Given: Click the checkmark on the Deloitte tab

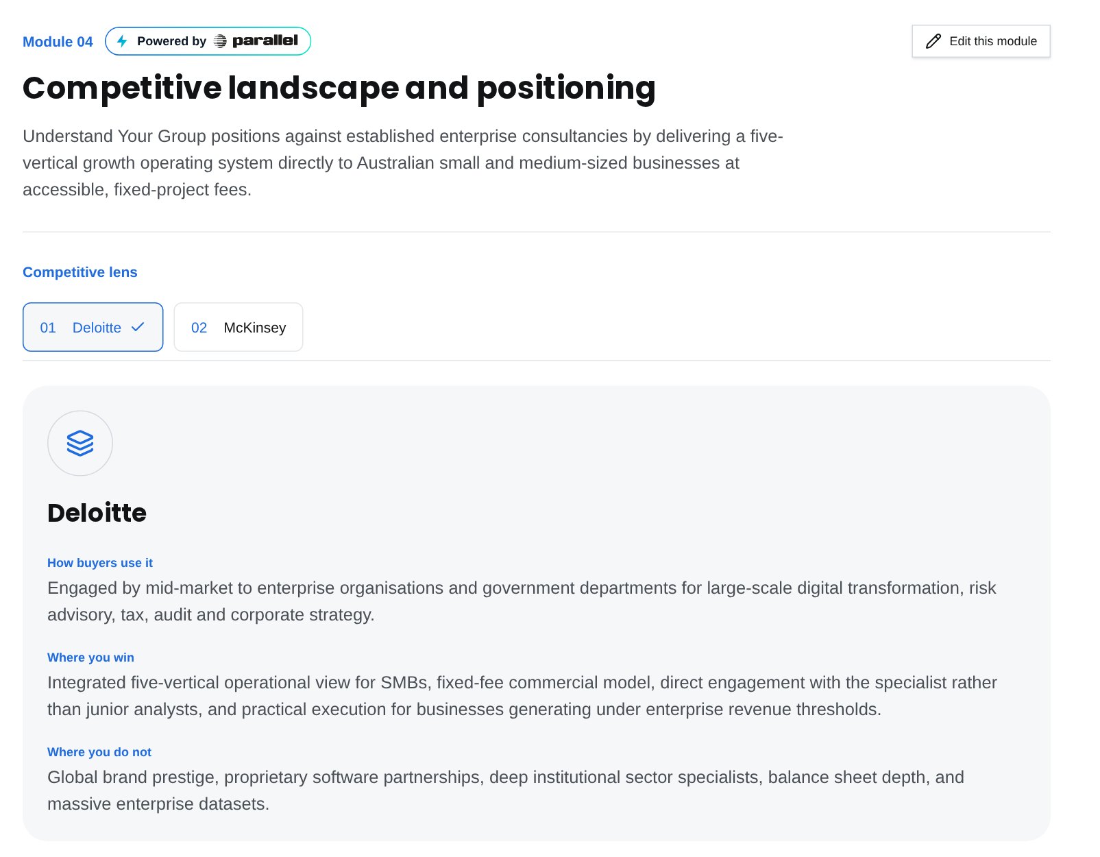Looking at the screenshot, I should (138, 327).
